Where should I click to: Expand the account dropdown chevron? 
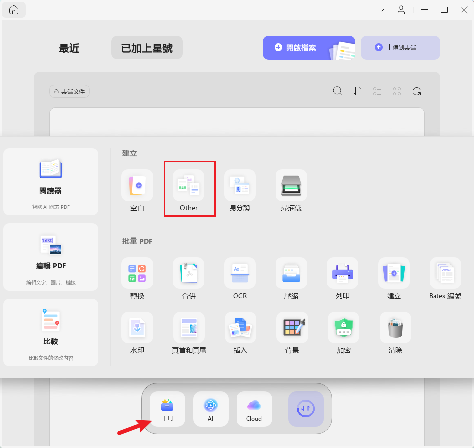pyautogui.click(x=381, y=10)
